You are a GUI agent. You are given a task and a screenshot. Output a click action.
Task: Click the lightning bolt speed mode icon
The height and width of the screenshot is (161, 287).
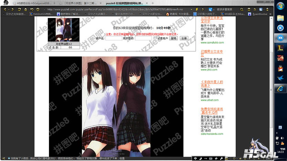pyautogui.click(x=197, y=9)
